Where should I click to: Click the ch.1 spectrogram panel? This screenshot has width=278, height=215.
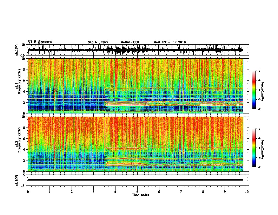pyautogui.click(x=135, y=86)
